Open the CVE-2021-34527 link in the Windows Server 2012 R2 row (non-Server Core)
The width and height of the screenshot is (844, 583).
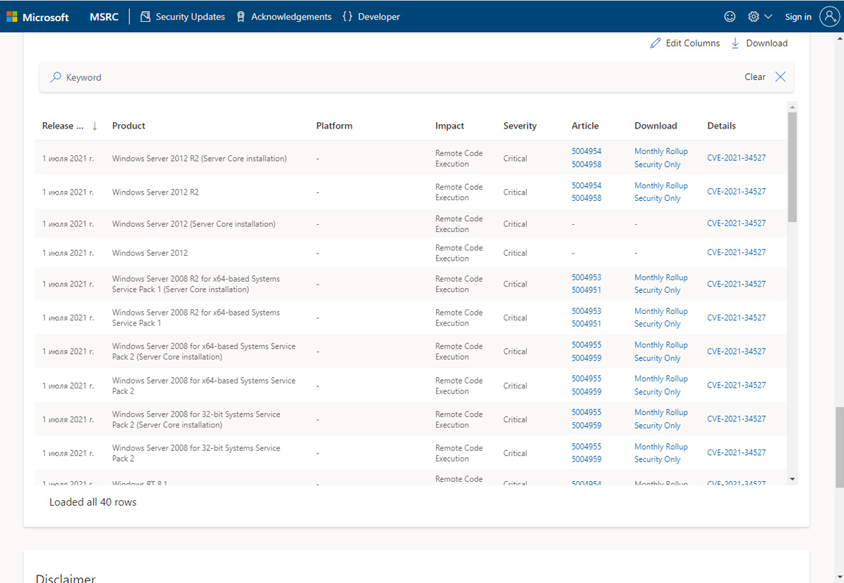736,192
